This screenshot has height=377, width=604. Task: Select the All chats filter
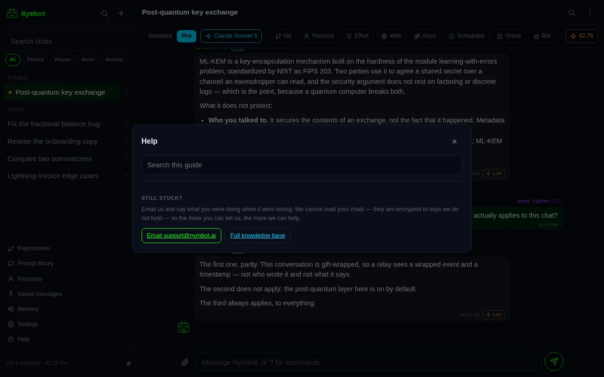pyautogui.click(x=13, y=60)
